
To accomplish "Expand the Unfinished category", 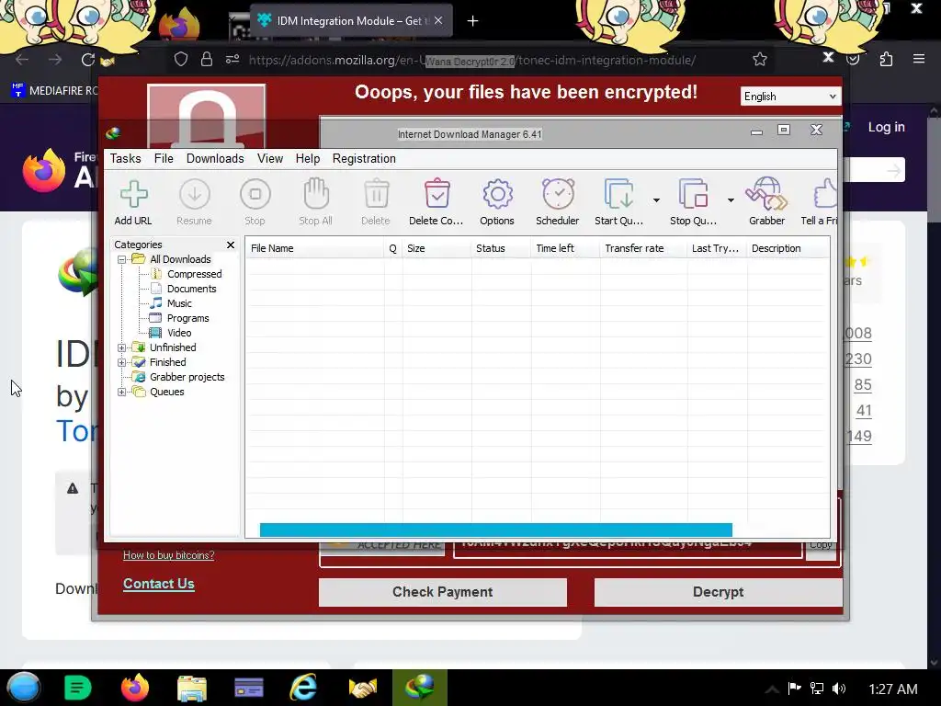I will tap(122, 348).
